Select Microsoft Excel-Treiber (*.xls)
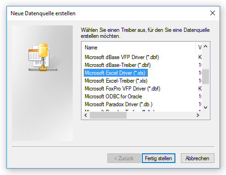 pos(116,81)
